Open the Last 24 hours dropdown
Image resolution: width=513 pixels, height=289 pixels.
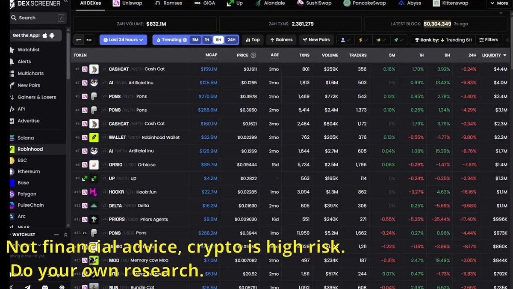pyautogui.click(x=123, y=40)
